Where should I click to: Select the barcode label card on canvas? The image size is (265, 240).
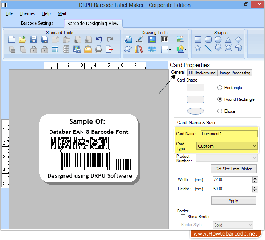[x=89, y=148]
